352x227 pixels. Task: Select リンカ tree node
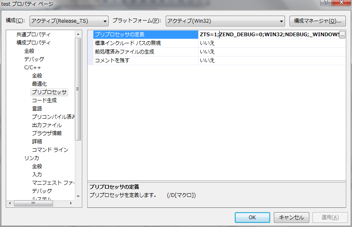tap(32, 158)
